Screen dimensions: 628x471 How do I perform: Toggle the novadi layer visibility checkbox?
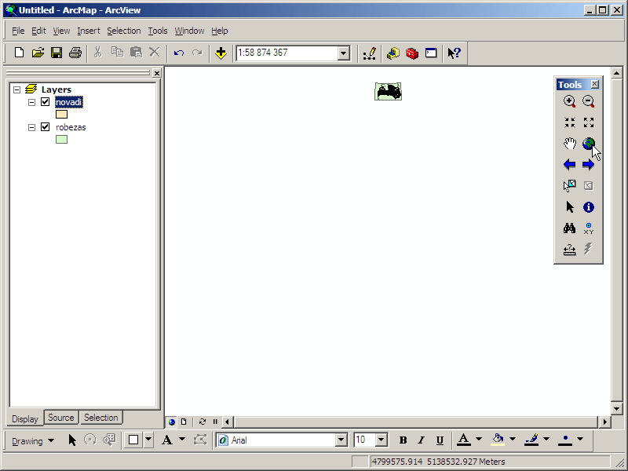point(46,102)
